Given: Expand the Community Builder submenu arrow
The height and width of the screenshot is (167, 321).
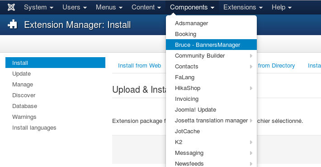Looking at the screenshot, I should coord(251,56).
